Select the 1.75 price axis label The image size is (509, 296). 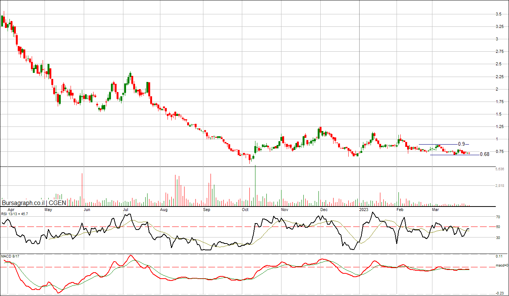pos(499,102)
